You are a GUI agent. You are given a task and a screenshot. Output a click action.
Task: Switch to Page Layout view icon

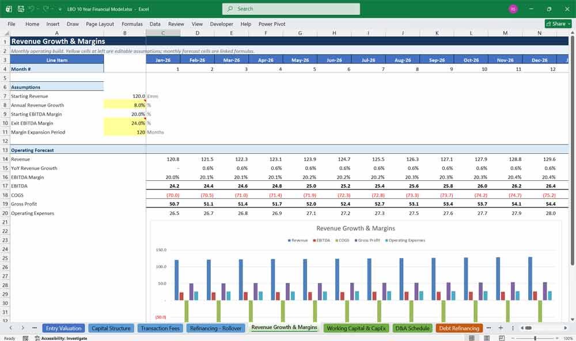[x=487, y=338]
